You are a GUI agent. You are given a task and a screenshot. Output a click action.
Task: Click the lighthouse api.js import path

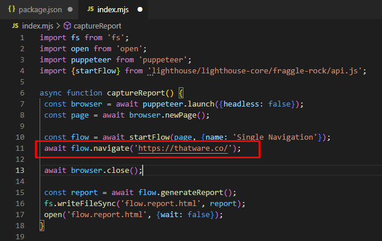pos(255,71)
